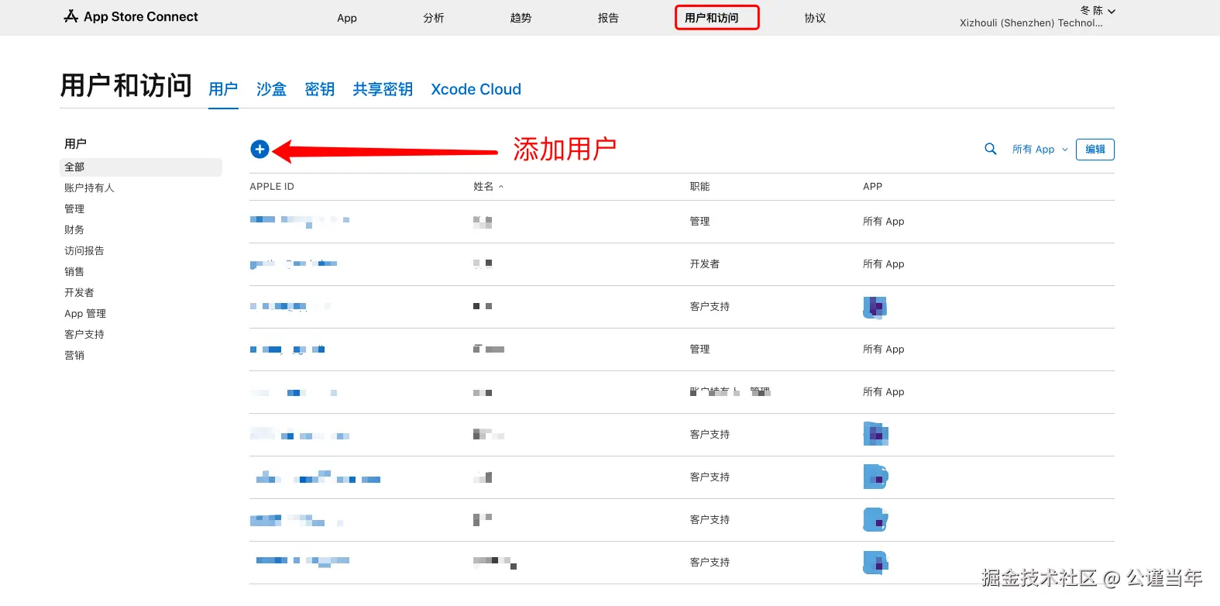
Task: Filter users by 财务 role
Action: pyautogui.click(x=74, y=230)
